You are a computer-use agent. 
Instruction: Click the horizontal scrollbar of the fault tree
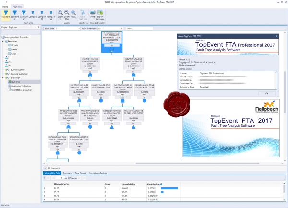click(197, 163)
